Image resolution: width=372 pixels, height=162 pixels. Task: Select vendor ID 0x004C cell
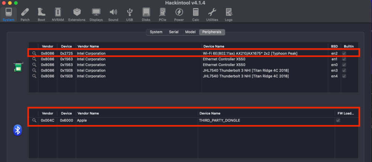pyautogui.click(x=48, y=120)
